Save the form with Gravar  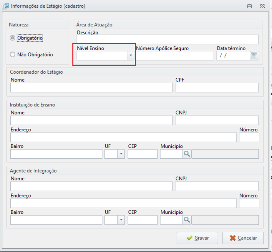point(197,238)
